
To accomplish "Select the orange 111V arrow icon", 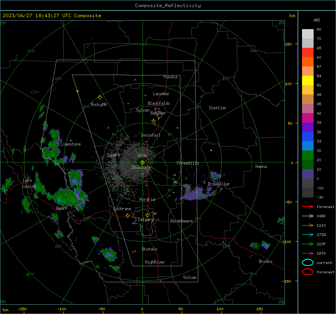I will pyautogui.click(x=308, y=225).
